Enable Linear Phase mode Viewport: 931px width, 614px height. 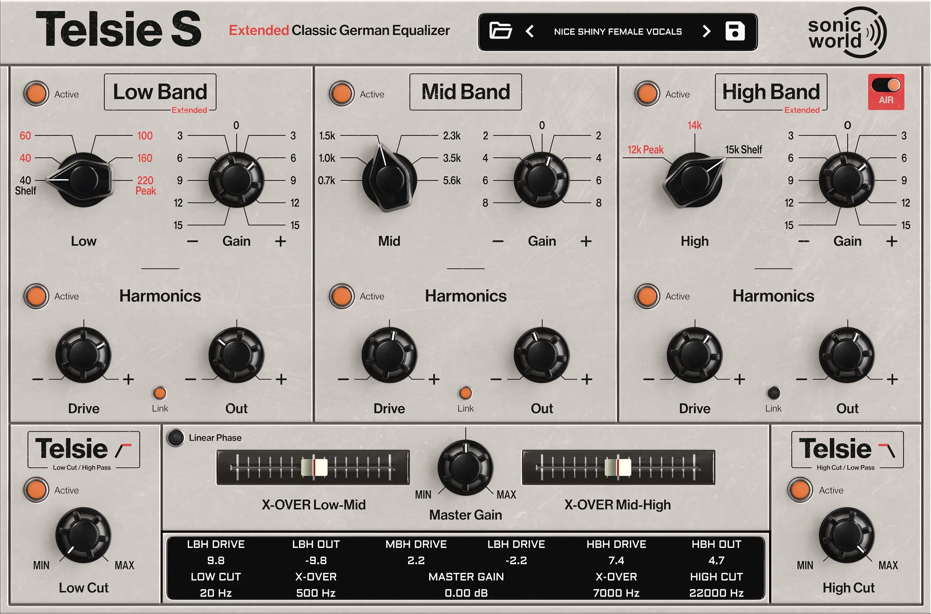pos(176,437)
